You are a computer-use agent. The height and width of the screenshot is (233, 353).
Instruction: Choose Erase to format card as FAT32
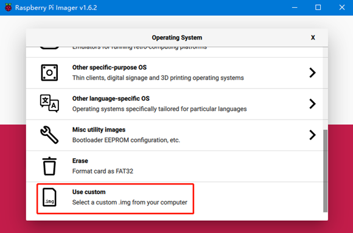point(175,166)
